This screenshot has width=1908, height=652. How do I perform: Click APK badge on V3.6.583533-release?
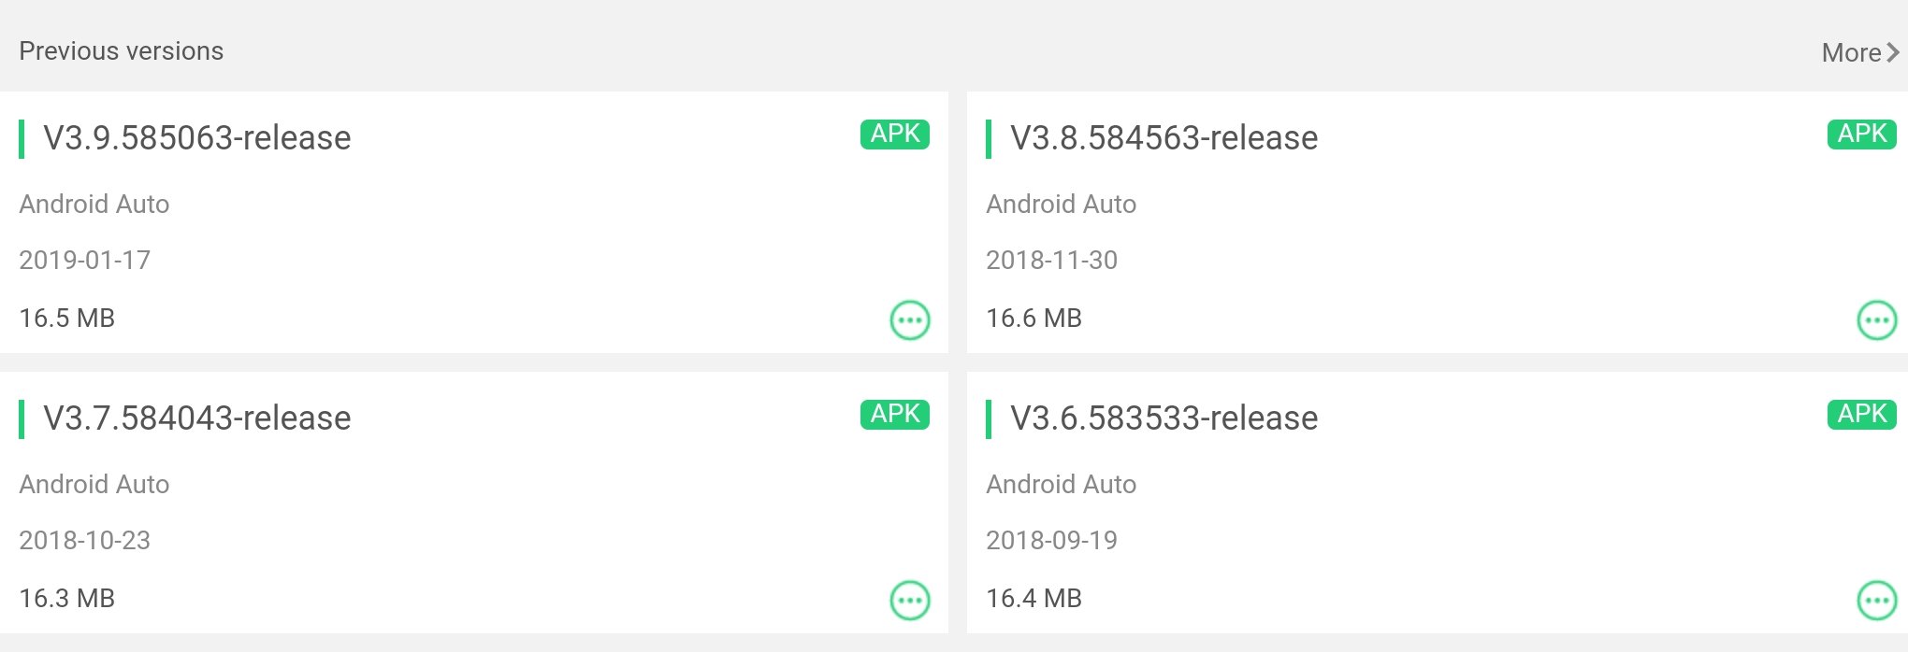[1861, 415]
